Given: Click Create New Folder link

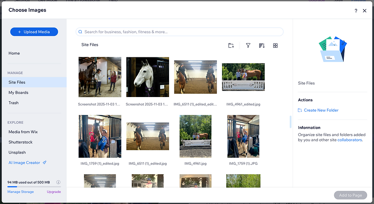Looking at the screenshot, I should pos(321,110).
